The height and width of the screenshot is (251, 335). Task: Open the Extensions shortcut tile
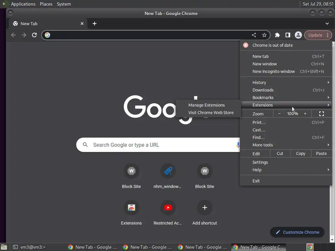click(132, 208)
